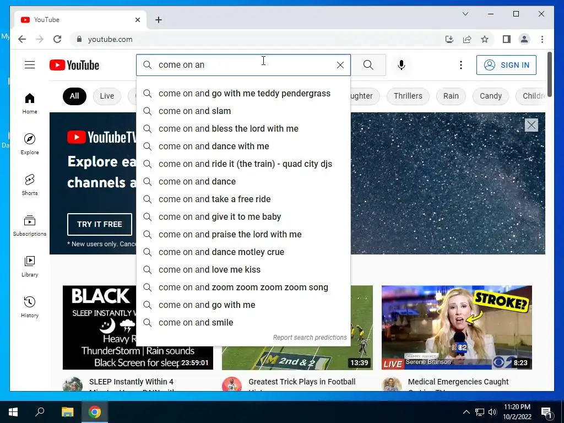This screenshot has height=423, width=564.
Task: Open the Medical Emergencies STROKE video thumbnail
Action: (457, 327)
